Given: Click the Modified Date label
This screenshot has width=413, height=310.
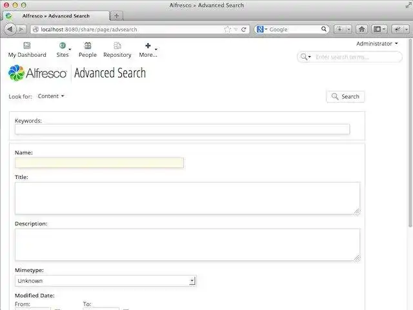Looking at the screenshot, I should click(x=34, y=296).
